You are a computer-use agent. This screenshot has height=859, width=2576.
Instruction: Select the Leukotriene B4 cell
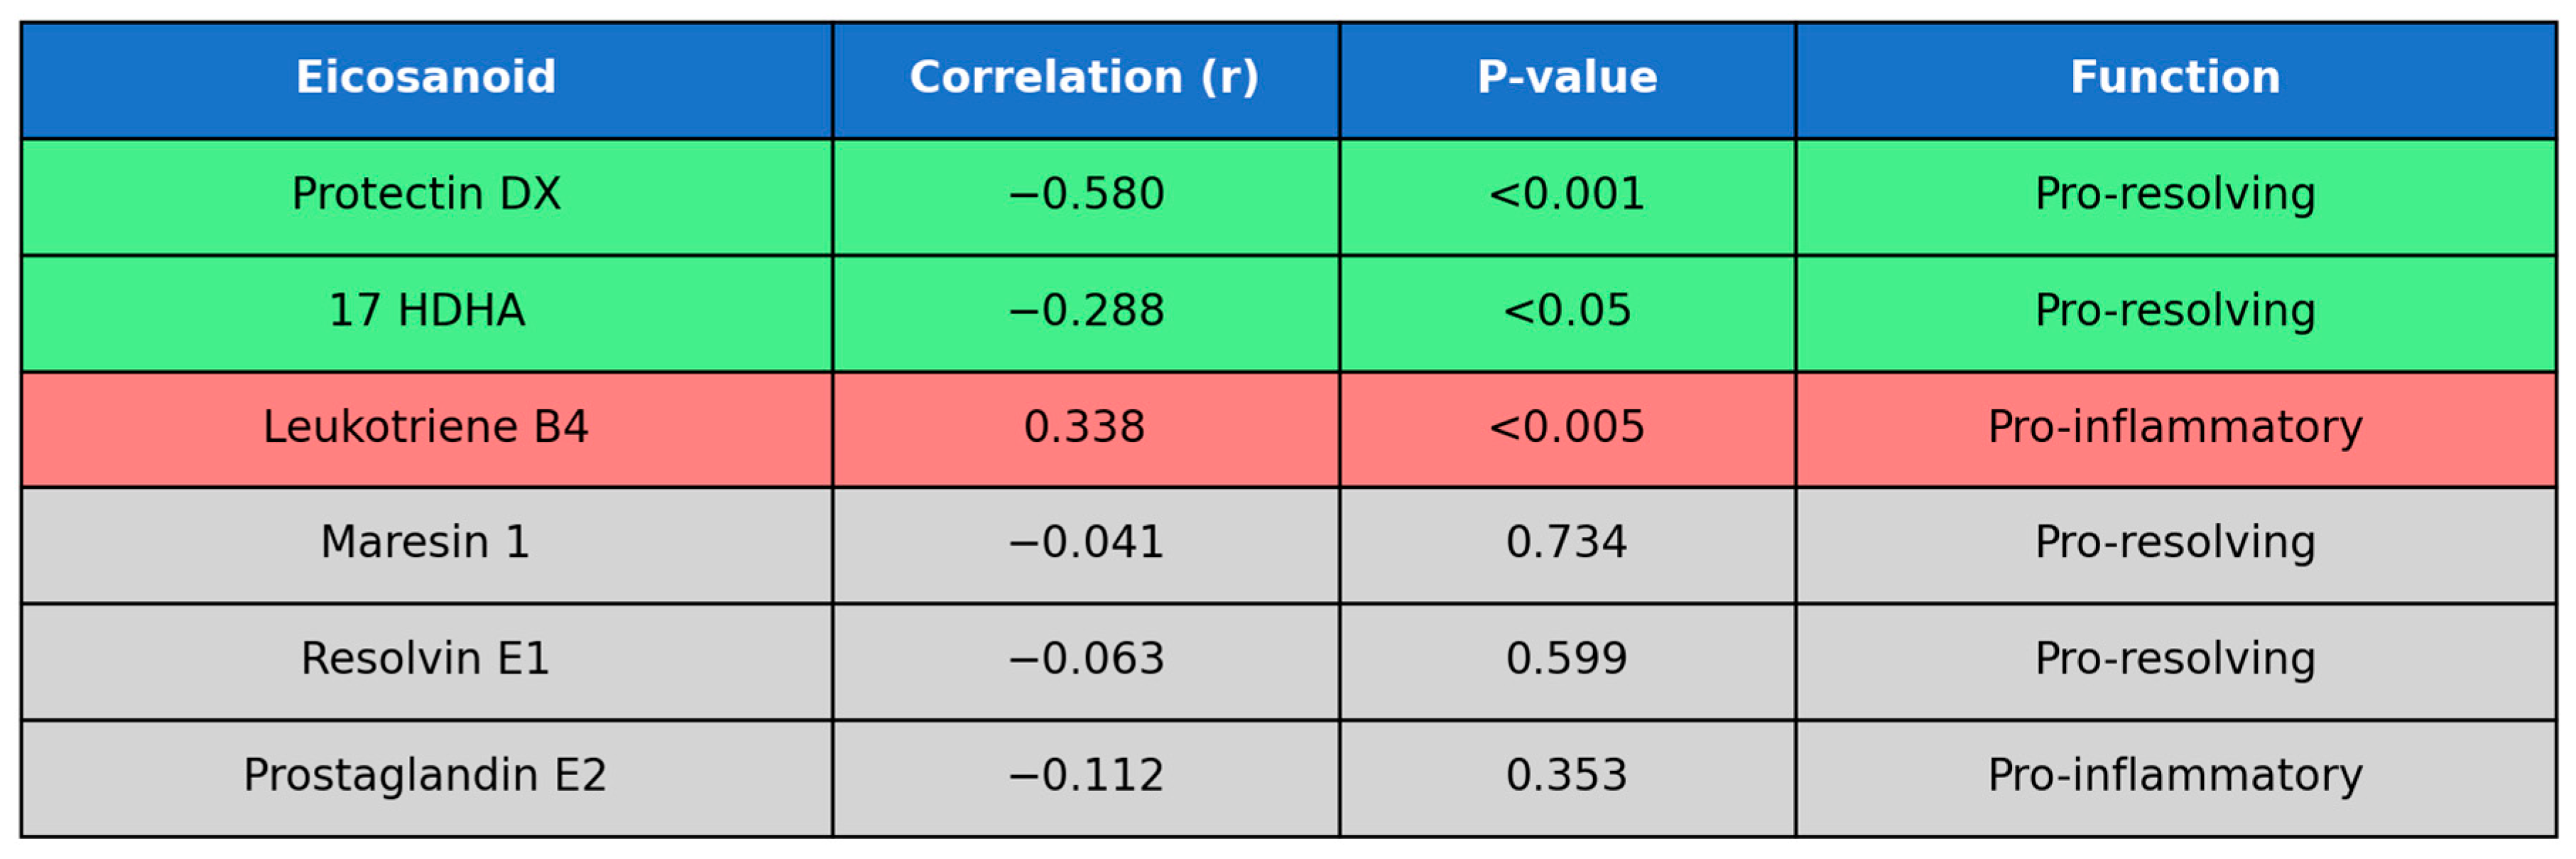[x=426, y=427]
